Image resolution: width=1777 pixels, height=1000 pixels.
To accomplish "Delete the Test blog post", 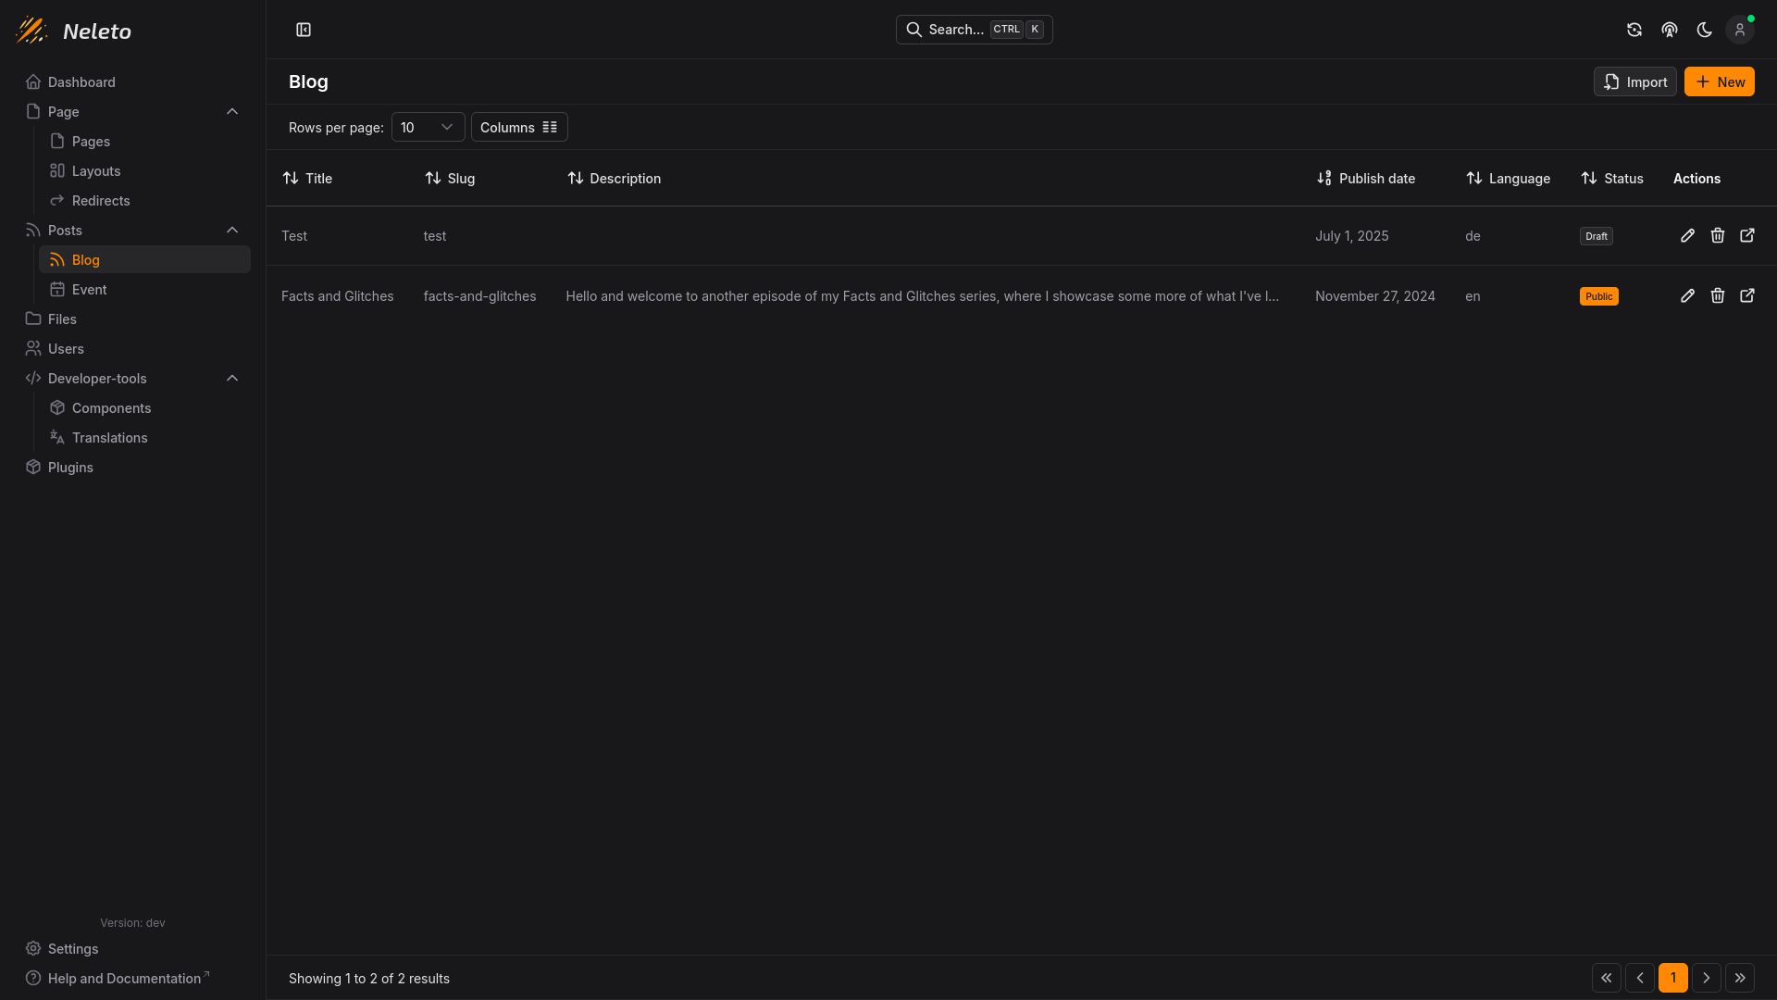I will pos(1718,236).
